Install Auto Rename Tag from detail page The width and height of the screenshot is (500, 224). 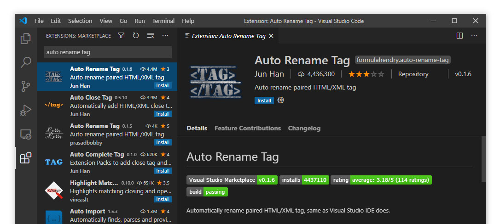coord(264,101)
